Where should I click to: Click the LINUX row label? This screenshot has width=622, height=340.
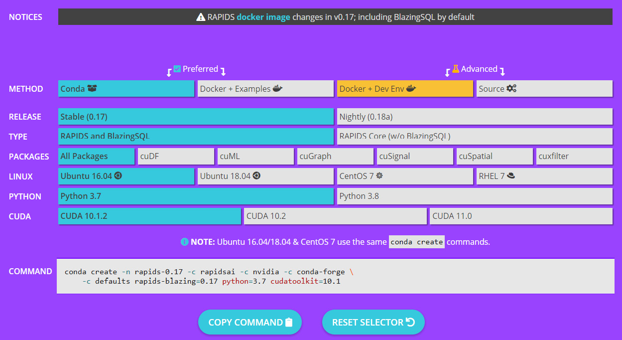pos(21,176)
